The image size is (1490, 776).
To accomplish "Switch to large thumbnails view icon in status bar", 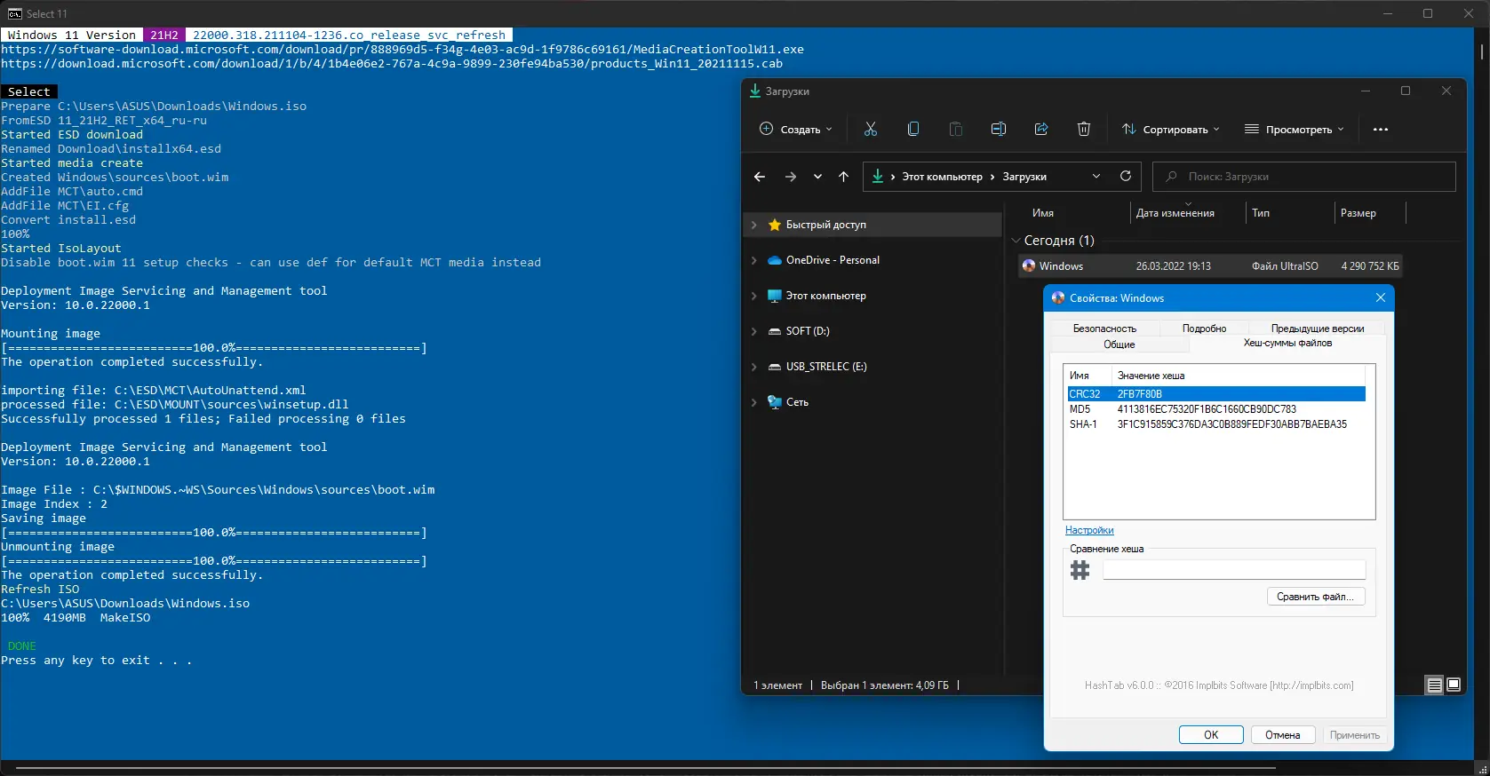I will tap(1454, 685).
